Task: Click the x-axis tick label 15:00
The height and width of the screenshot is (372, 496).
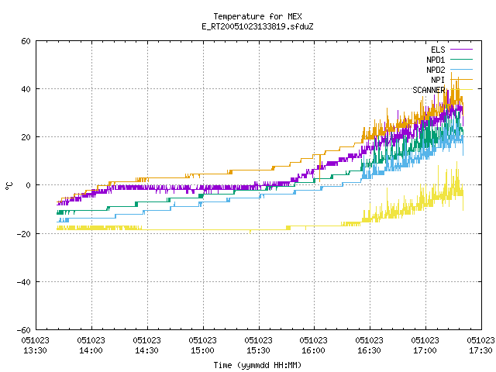Action: click(x=203, y=350)
